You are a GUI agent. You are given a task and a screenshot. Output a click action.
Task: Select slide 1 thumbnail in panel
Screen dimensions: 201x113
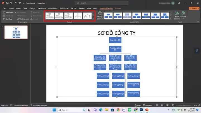[16, 32]
